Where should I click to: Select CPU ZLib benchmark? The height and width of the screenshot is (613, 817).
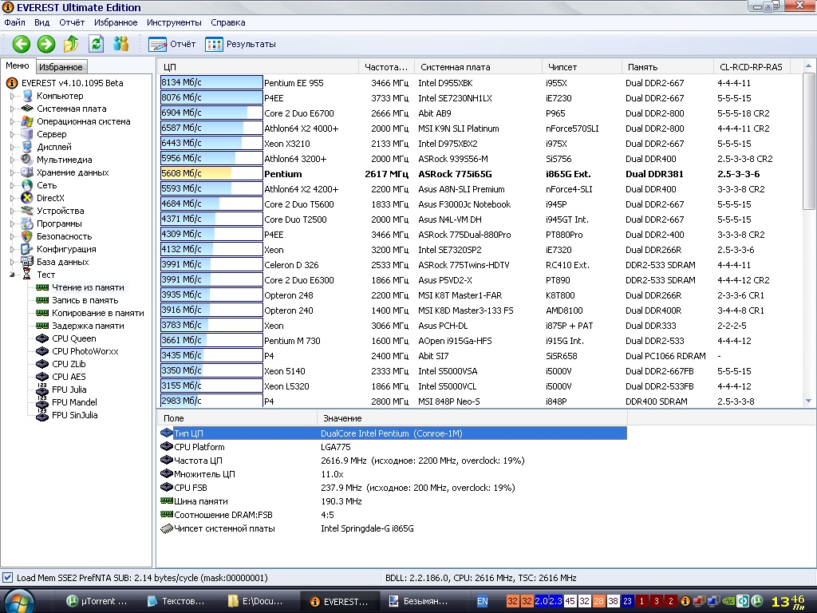point(69,364)
